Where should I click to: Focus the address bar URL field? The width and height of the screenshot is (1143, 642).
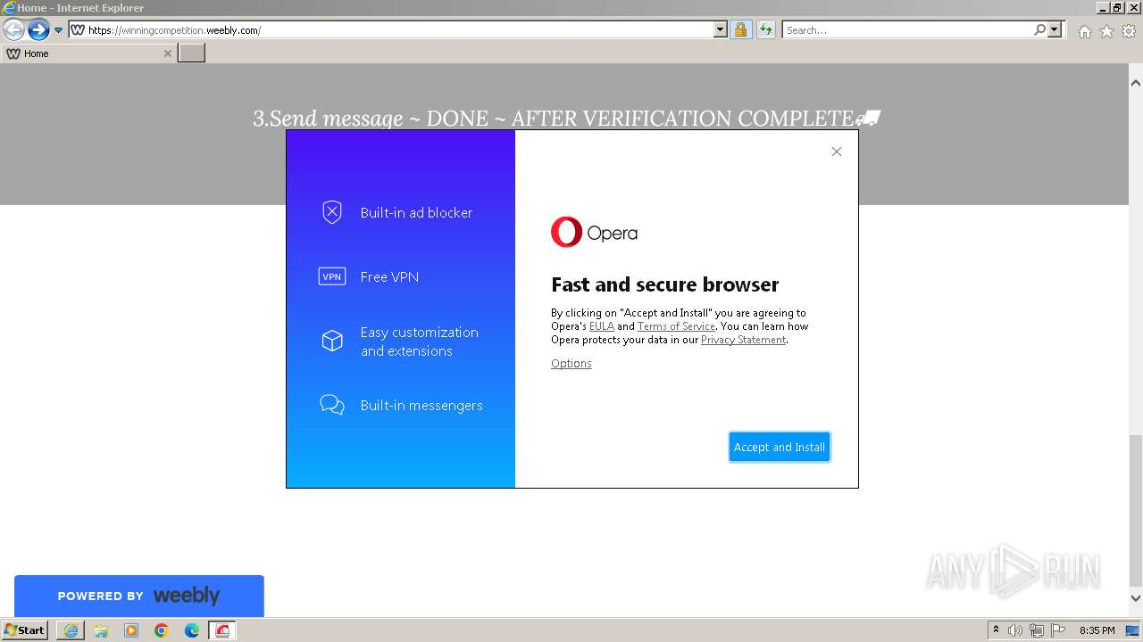(x=399, y=30)
